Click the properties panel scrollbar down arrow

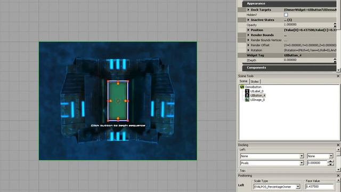pos(338,70)
